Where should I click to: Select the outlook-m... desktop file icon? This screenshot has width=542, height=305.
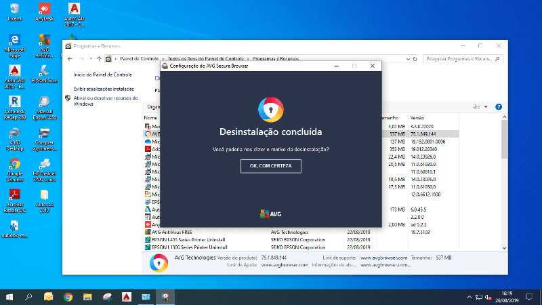point(14,230)
